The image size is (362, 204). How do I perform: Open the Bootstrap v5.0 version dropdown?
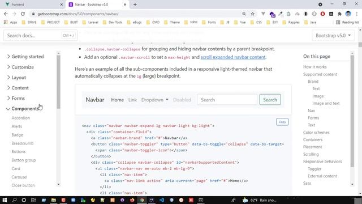tap(333, 35)
